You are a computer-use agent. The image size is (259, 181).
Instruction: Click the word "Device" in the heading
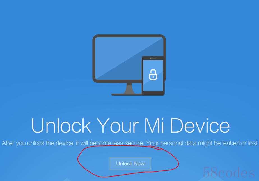tap(200, 126)
